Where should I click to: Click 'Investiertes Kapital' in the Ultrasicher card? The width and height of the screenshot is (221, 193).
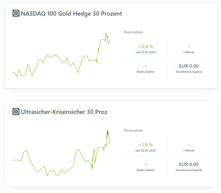[189, 170]
